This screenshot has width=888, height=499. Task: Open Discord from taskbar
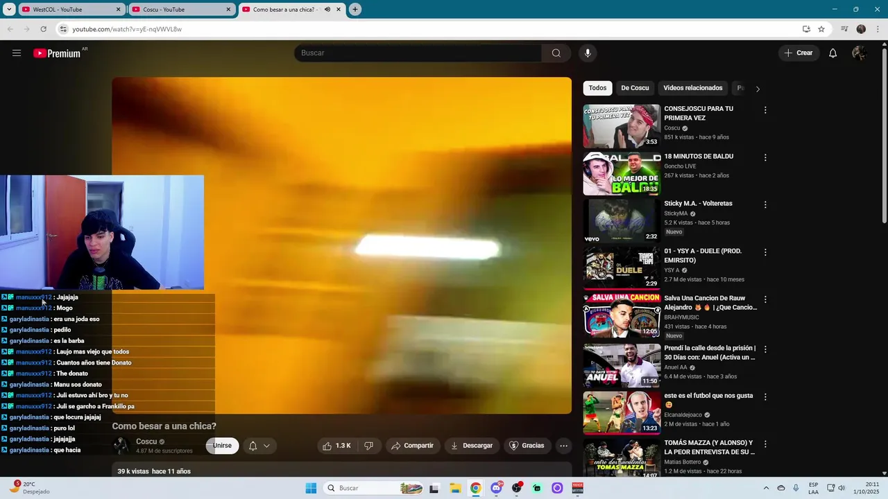click(x=496, y=488)
